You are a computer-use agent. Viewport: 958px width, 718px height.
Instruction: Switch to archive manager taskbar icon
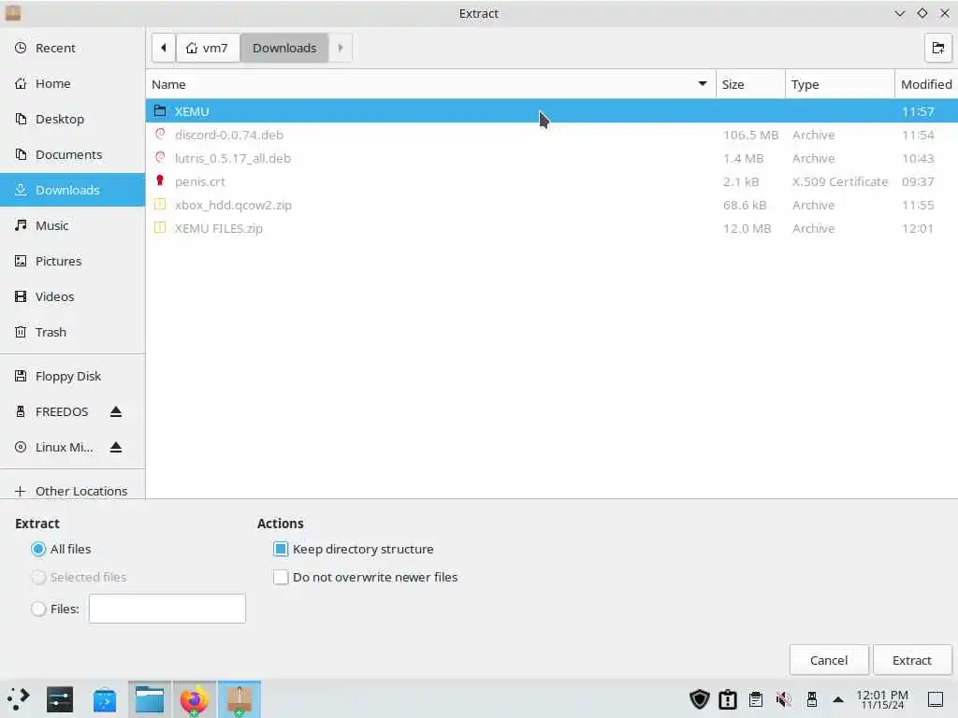coord(239,699)
